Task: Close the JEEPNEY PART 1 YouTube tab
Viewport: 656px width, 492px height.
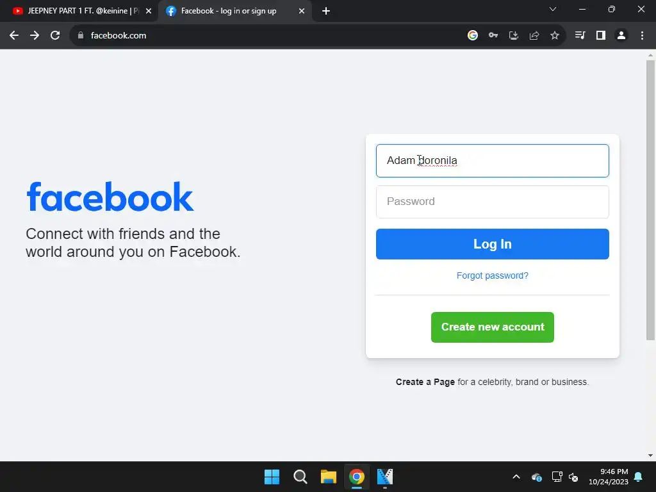Action: click(149, 11)
